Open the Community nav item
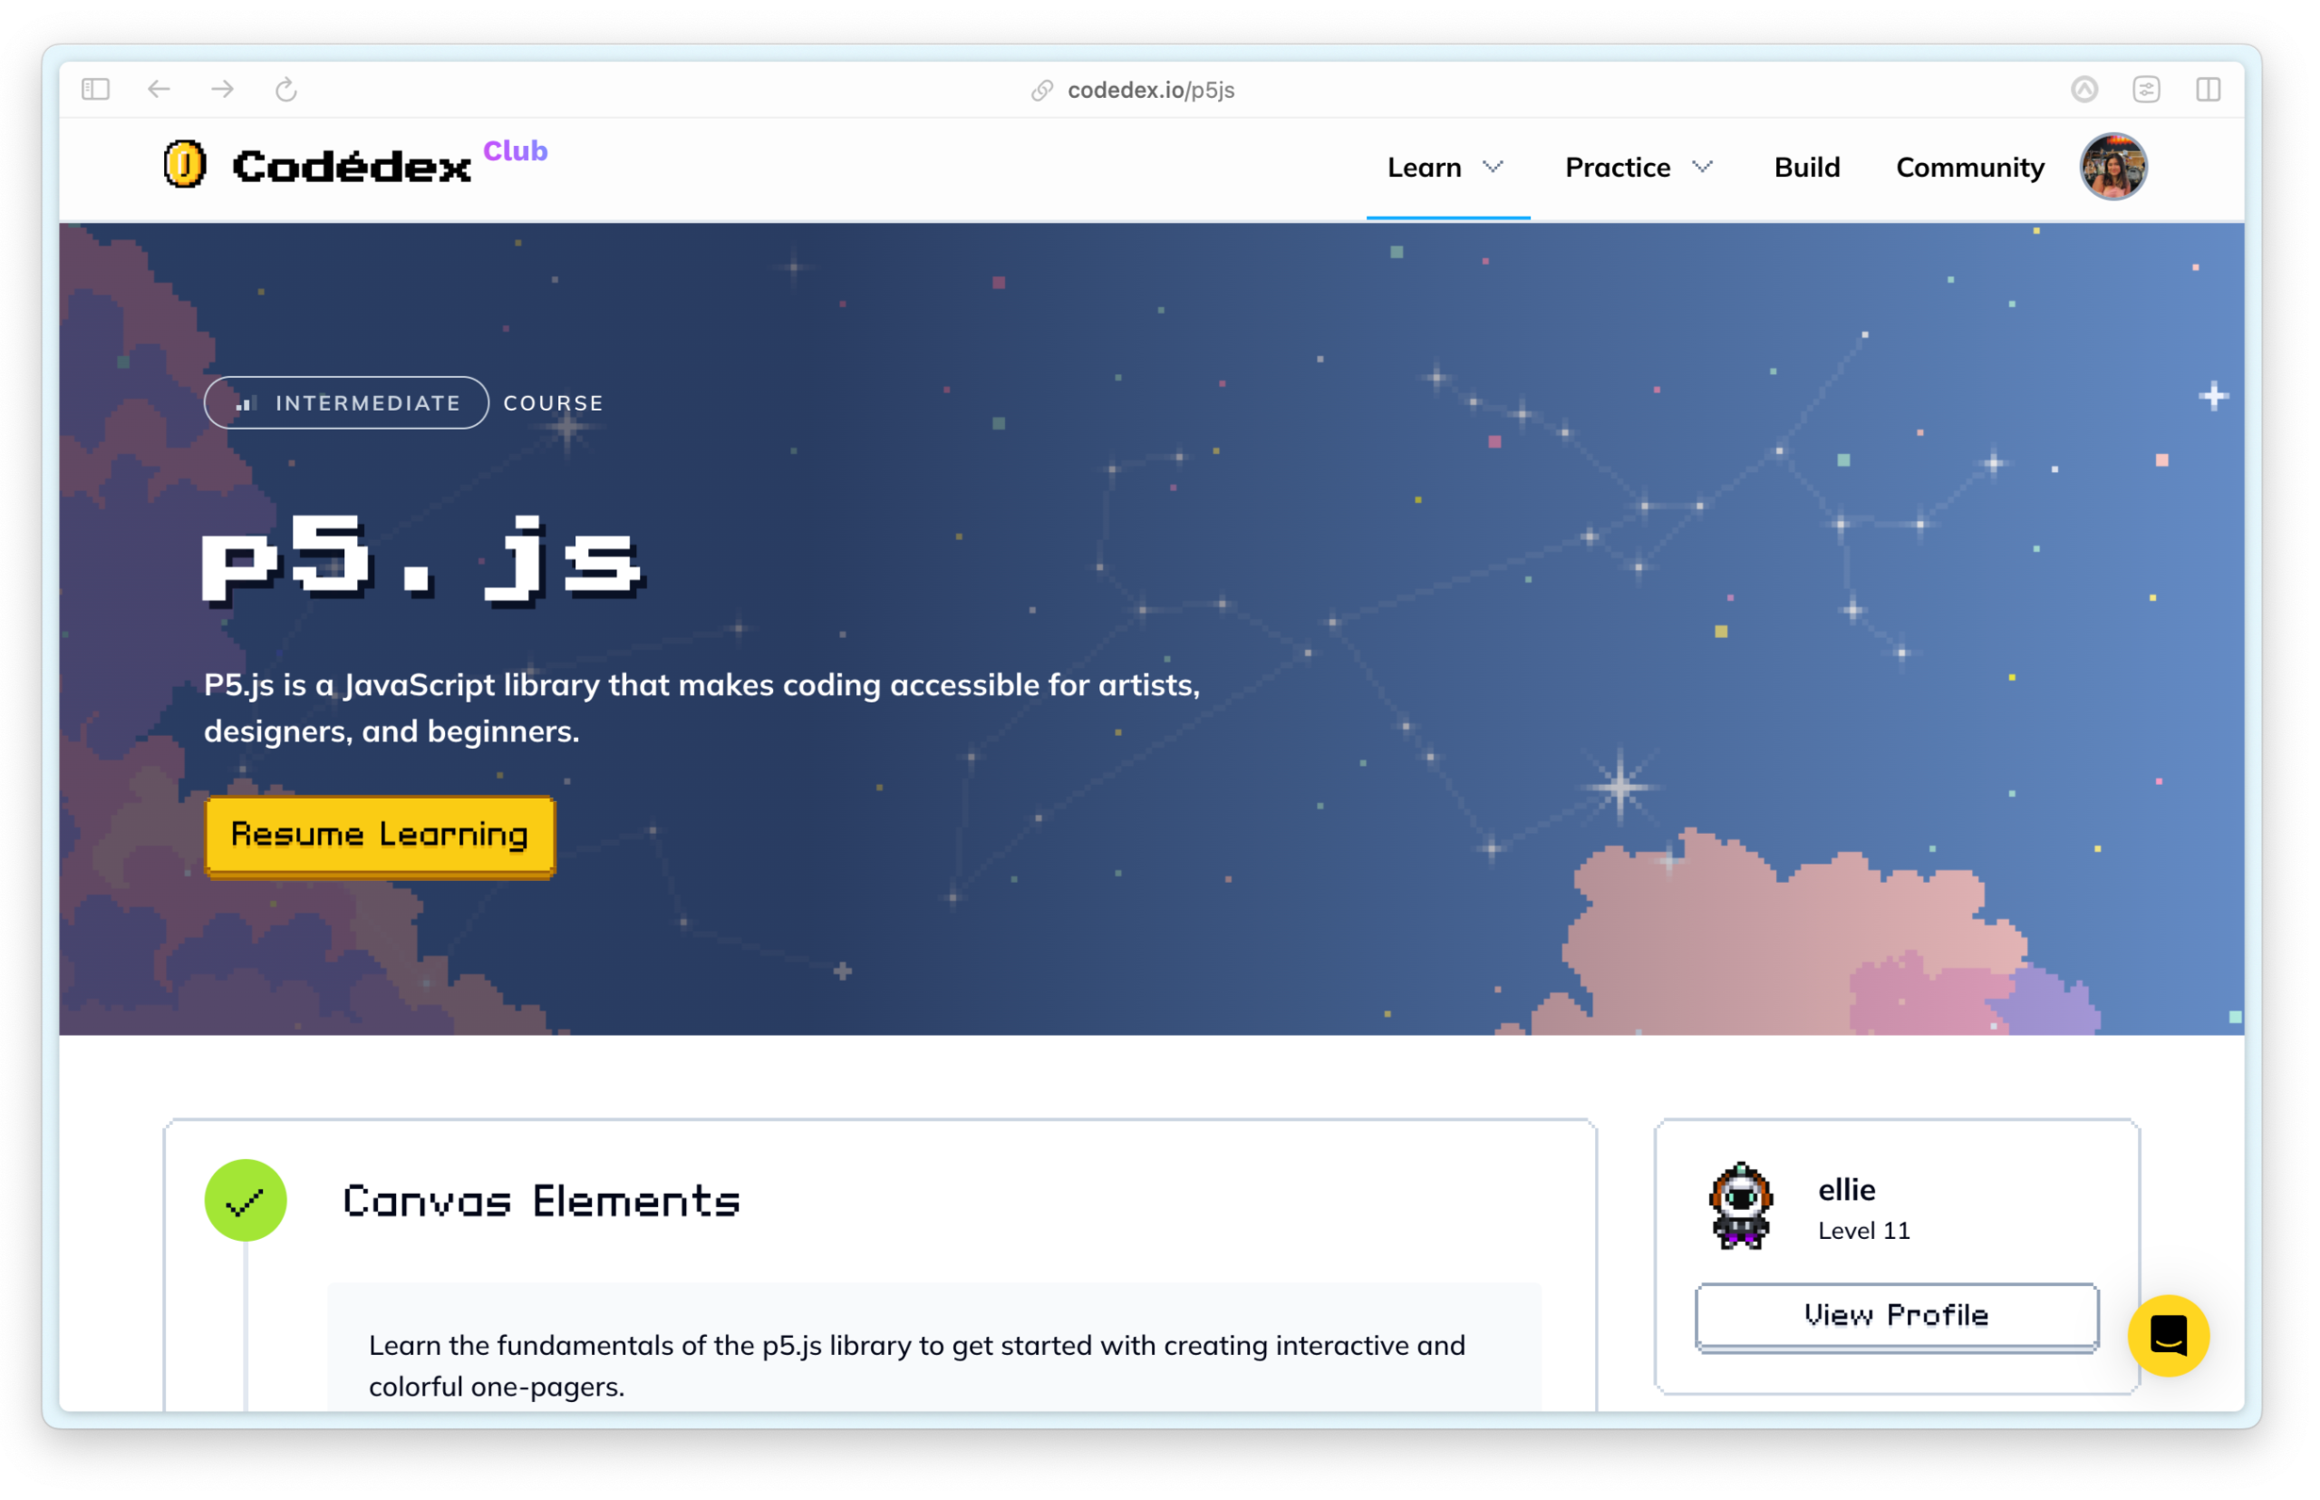2320x1500 pixels. point(1968,168)
